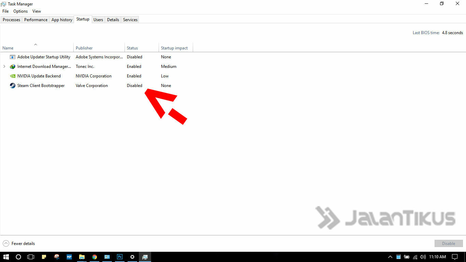This screenshot has height=262, width=466.
Task: Open Cortana search circle on taskbar
Action: pos(18,257)
